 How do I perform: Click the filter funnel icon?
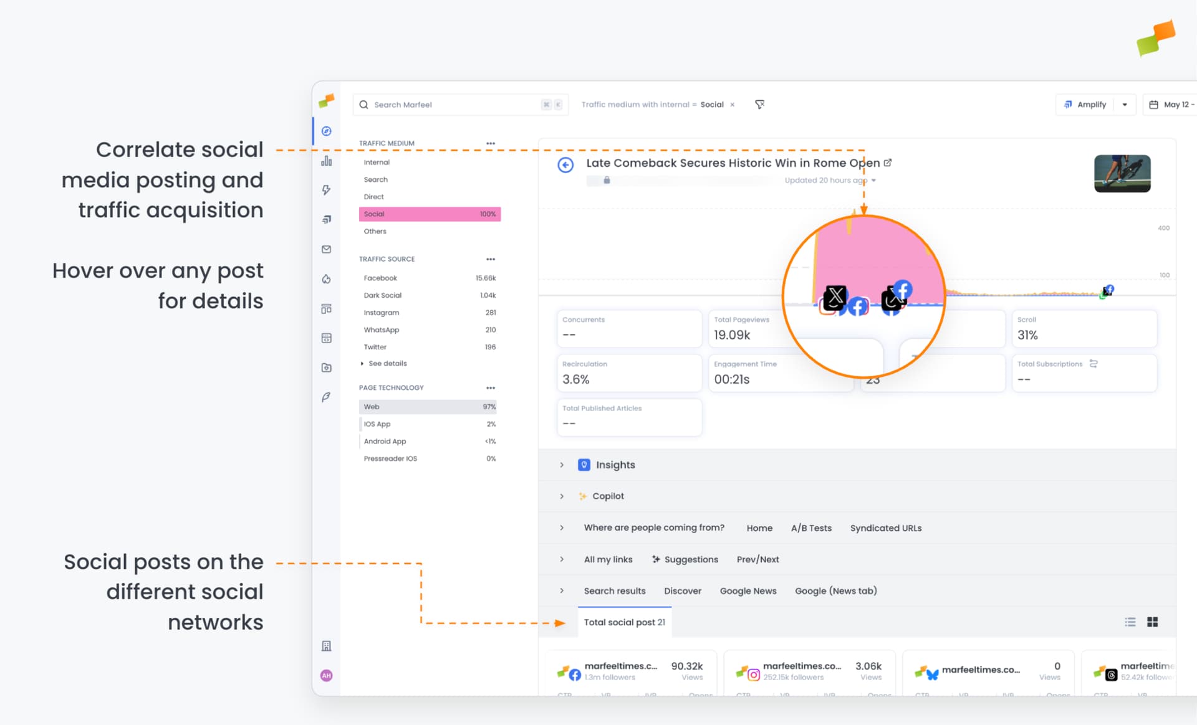coord(759,105)
